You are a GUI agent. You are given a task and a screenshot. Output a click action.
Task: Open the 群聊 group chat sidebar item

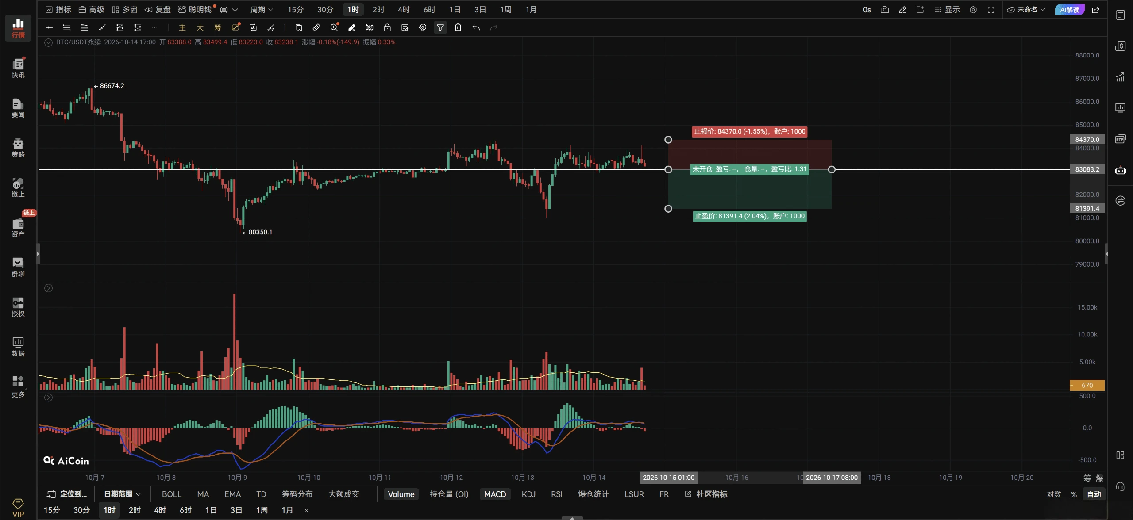(18, 267)
